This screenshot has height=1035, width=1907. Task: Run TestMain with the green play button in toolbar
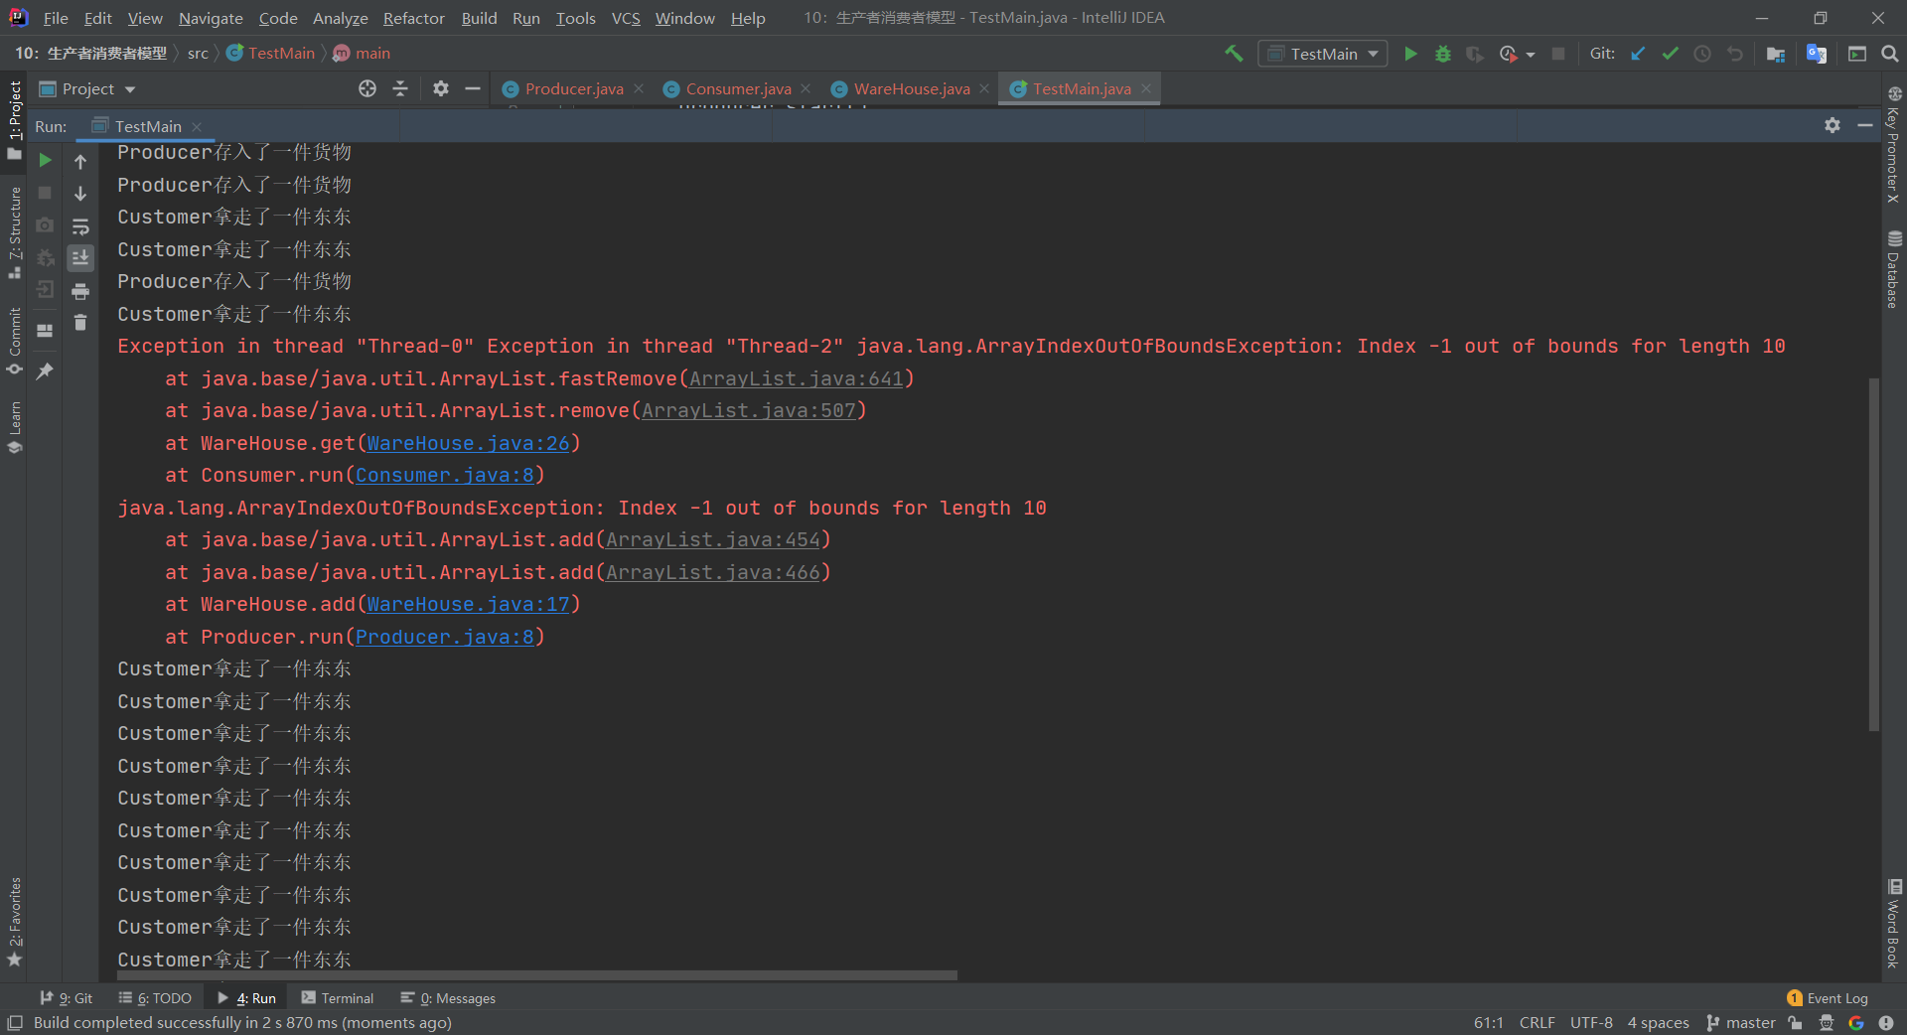point(1410,54)
